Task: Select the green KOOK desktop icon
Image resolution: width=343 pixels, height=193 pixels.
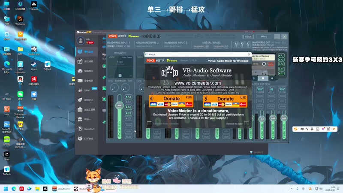Action: (7, 141)
